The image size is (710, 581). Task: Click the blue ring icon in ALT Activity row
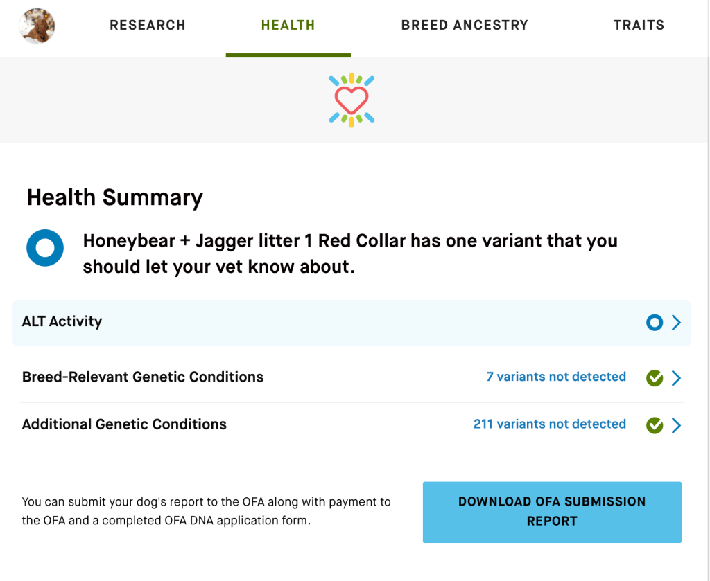click(654, 322)
